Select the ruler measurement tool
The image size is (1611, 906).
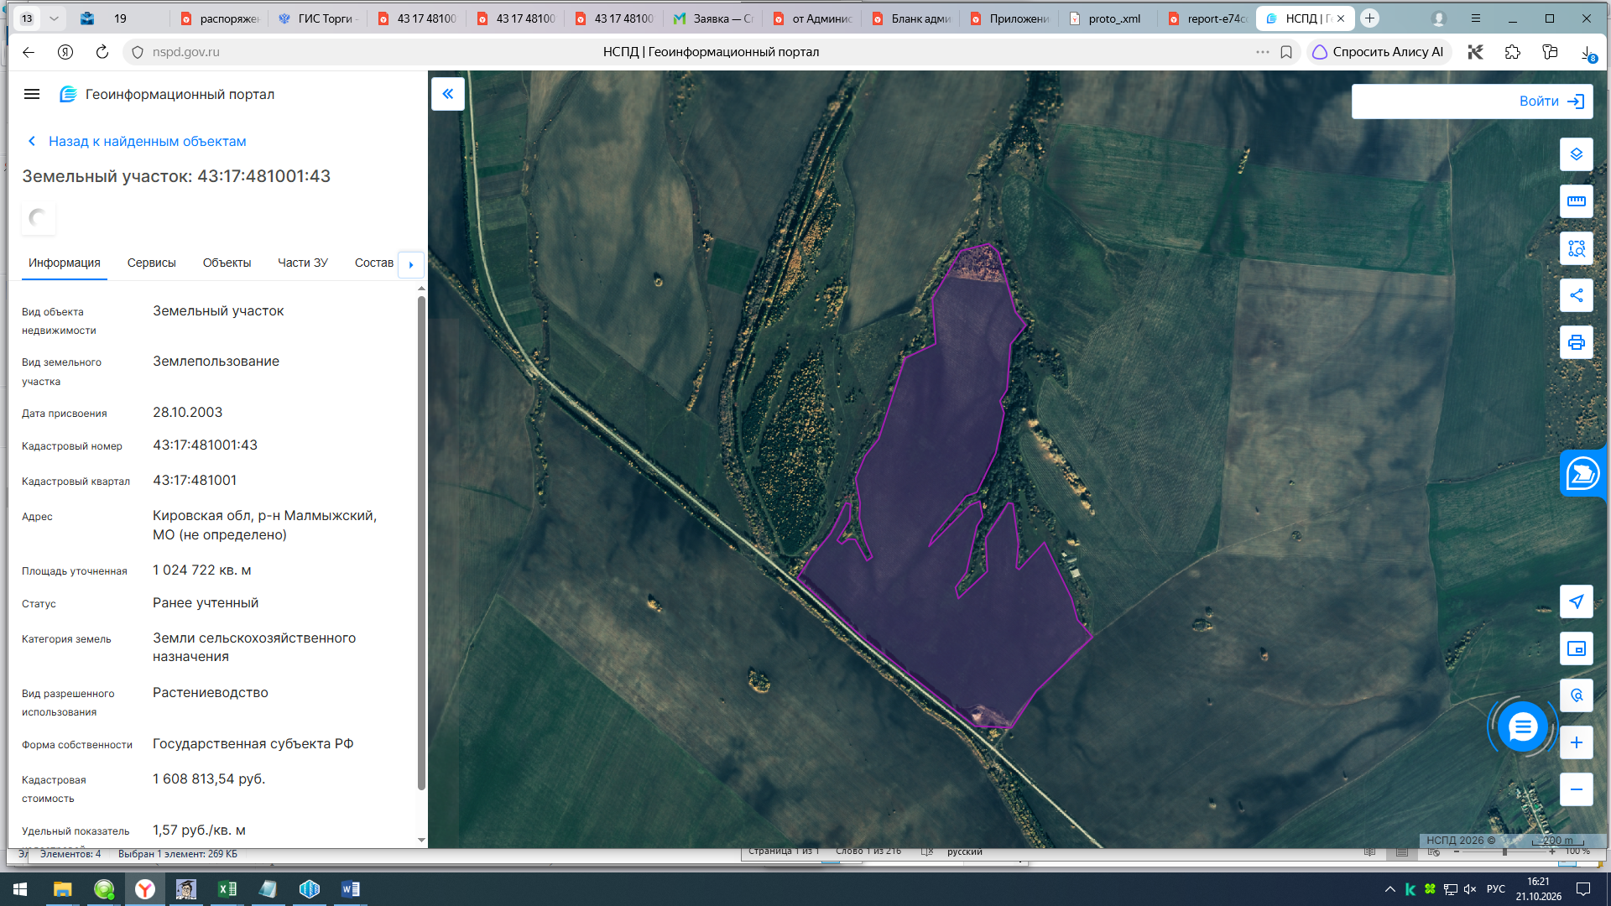pos(1576,201)
